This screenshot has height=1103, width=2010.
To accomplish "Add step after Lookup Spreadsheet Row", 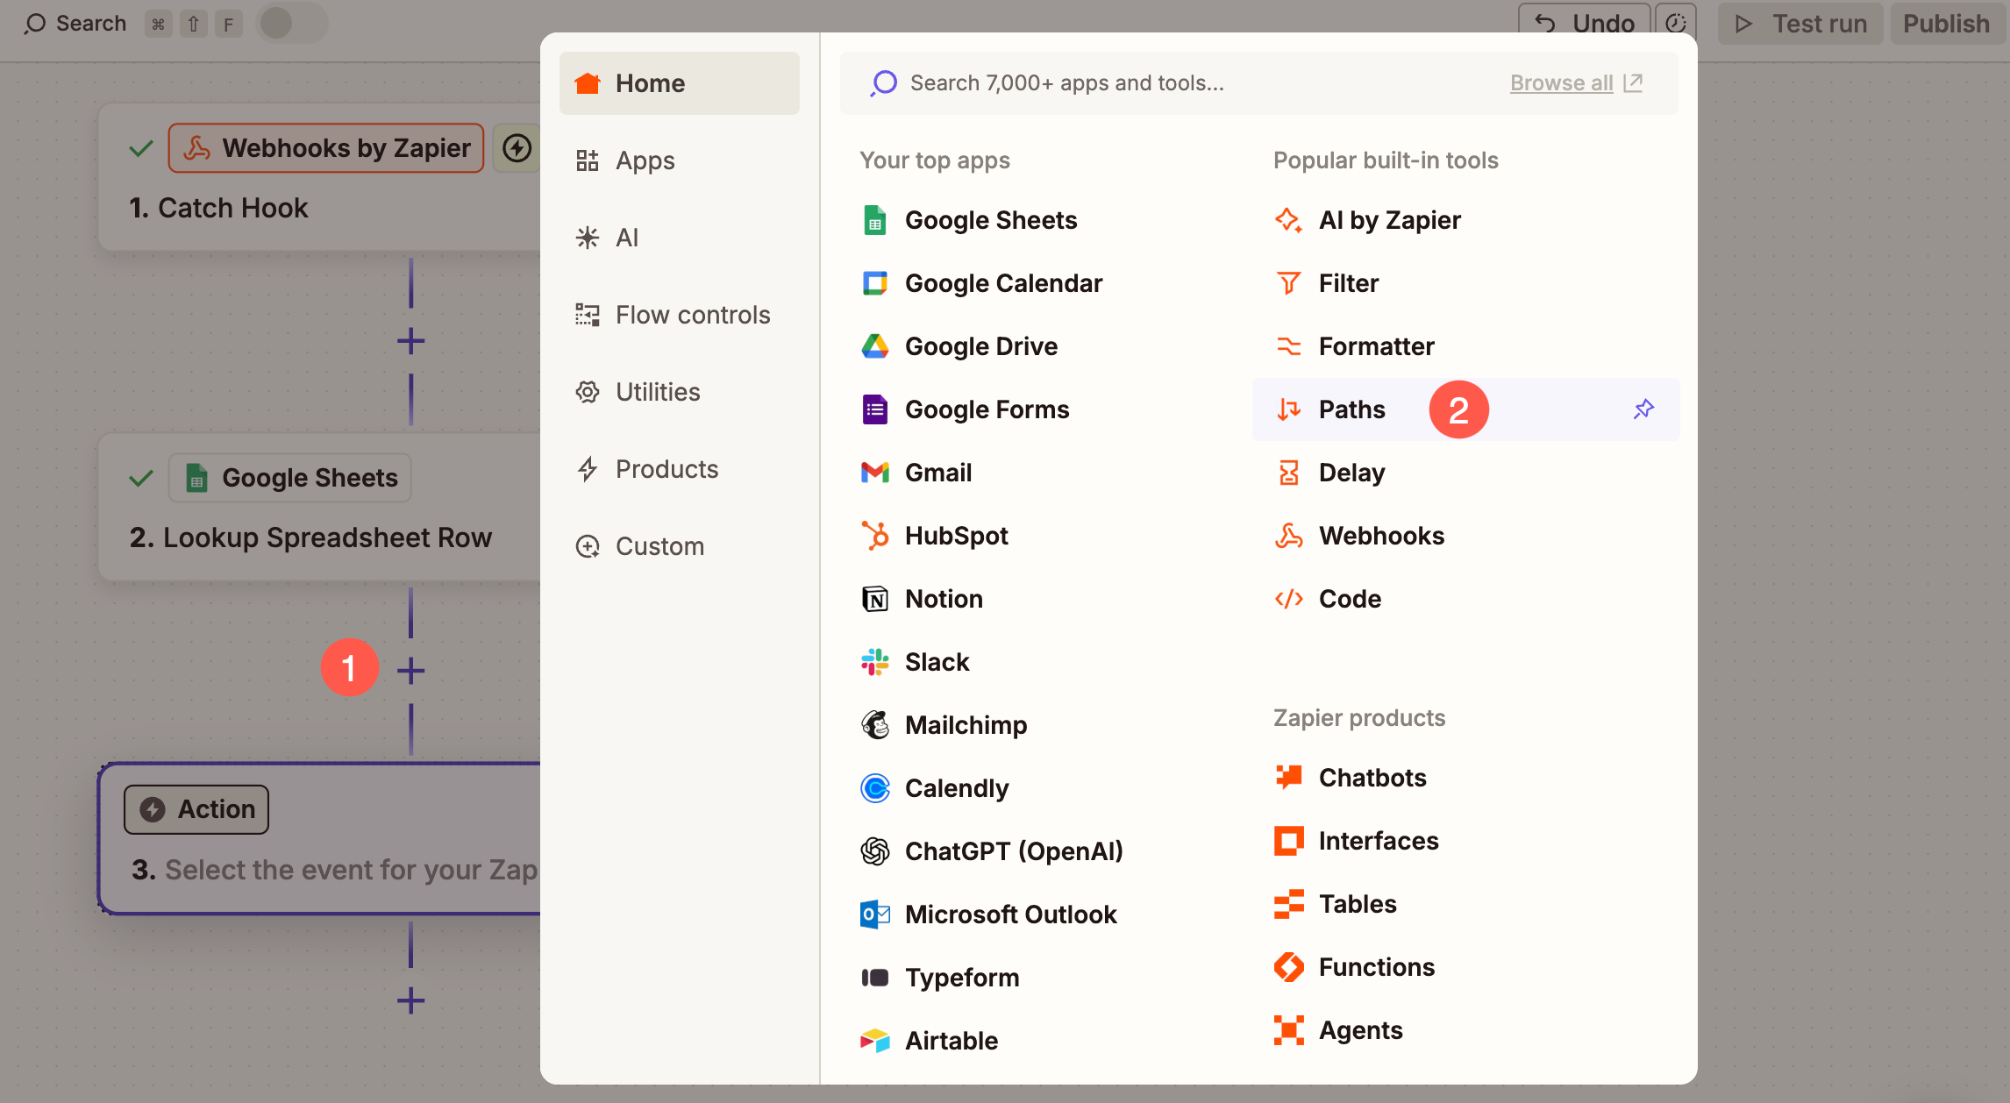I will tap(410, 671).
